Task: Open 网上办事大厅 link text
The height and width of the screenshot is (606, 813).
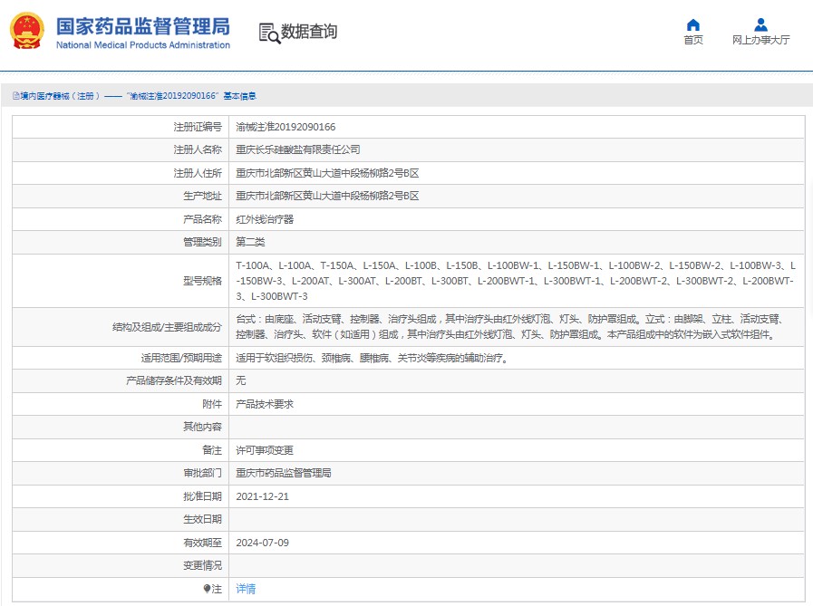Action: pyautogui.click(x=760, y=40)
